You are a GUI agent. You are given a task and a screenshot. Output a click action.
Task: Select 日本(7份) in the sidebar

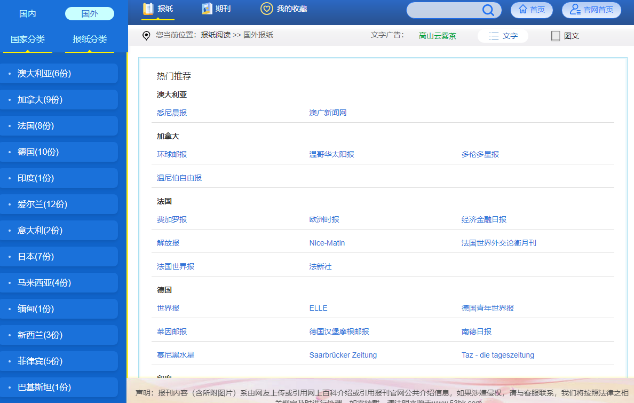(x=59, y=257)
